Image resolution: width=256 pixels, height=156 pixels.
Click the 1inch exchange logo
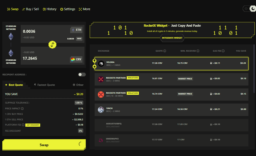[x=101, y=110]
